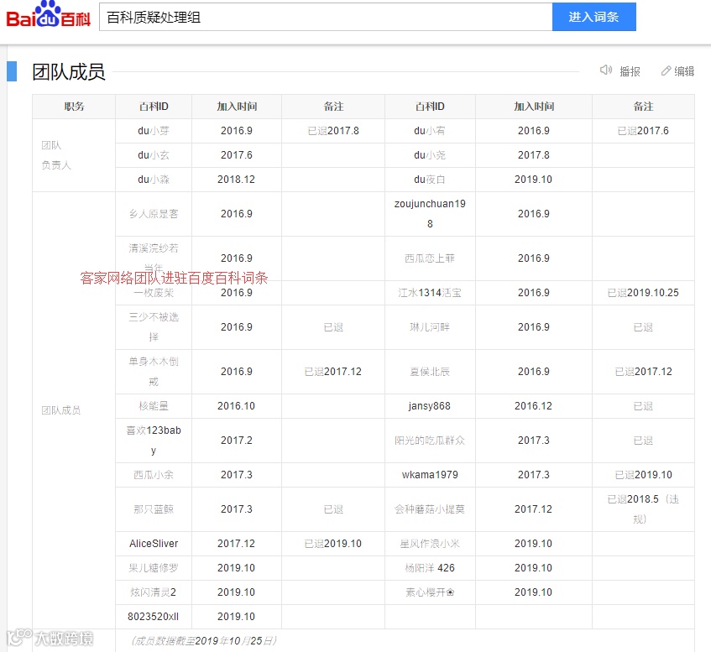Click the Baidu Baike logo
The height and width of the screenshot is (652, 711).
coord(48,14)
